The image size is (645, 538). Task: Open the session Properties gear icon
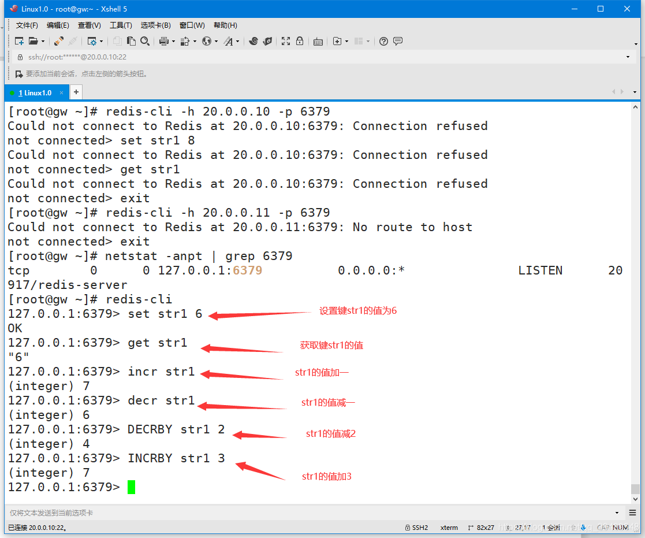(92, 41)
